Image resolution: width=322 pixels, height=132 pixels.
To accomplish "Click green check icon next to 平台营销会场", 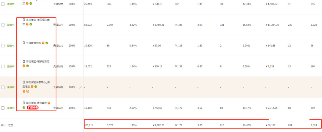I will (47, 43).
